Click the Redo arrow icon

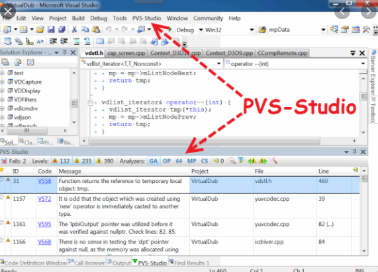point(124,29)
